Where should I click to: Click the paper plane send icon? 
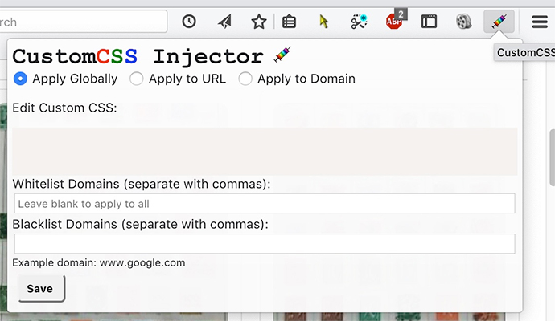pos(224,22)
